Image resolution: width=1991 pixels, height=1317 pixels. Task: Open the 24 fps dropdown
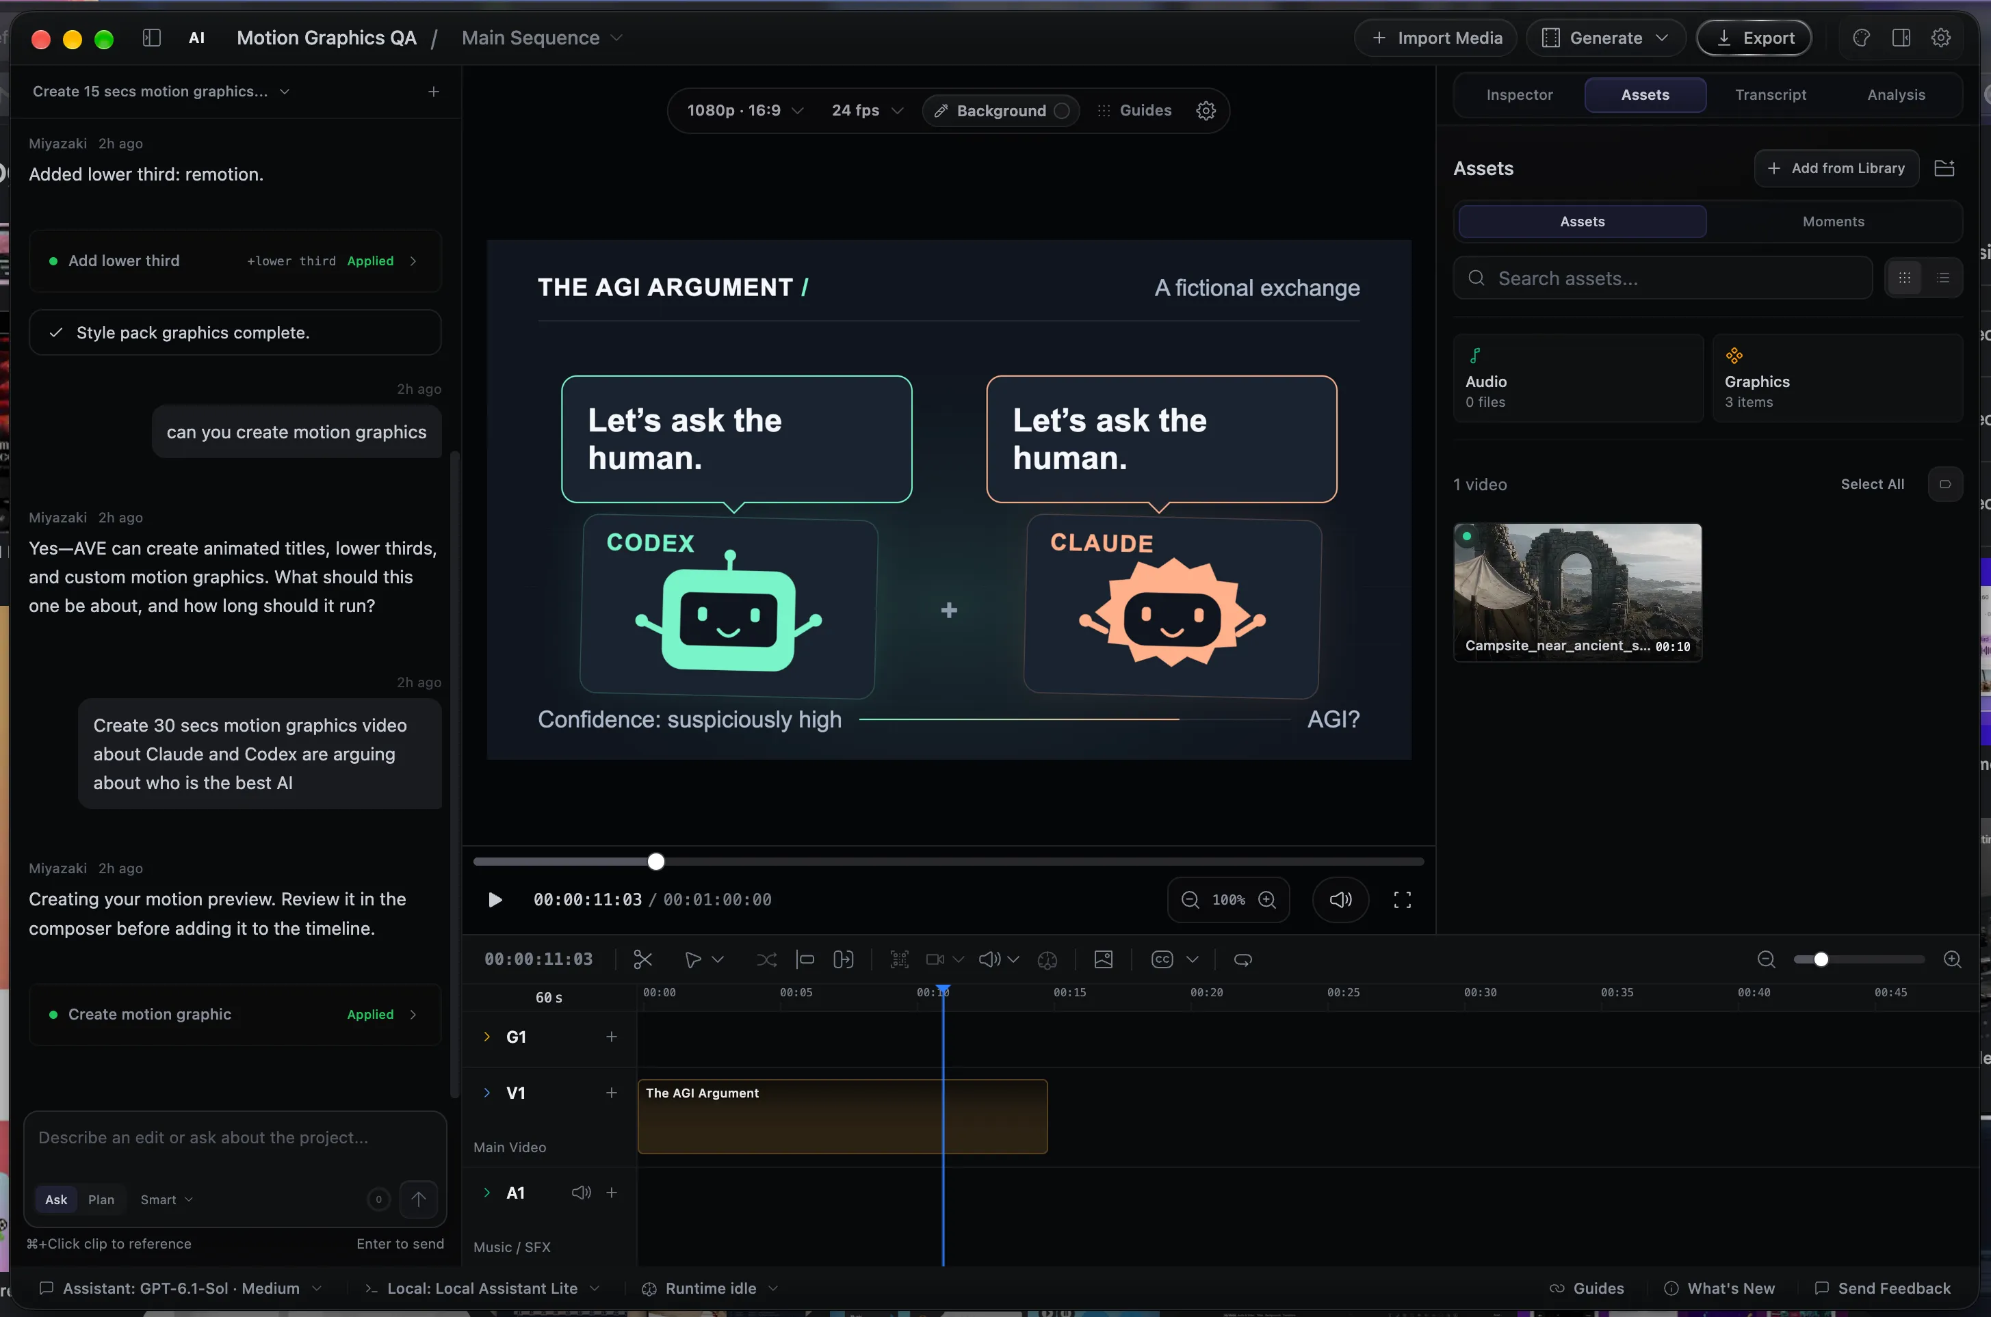pos(868,111)
